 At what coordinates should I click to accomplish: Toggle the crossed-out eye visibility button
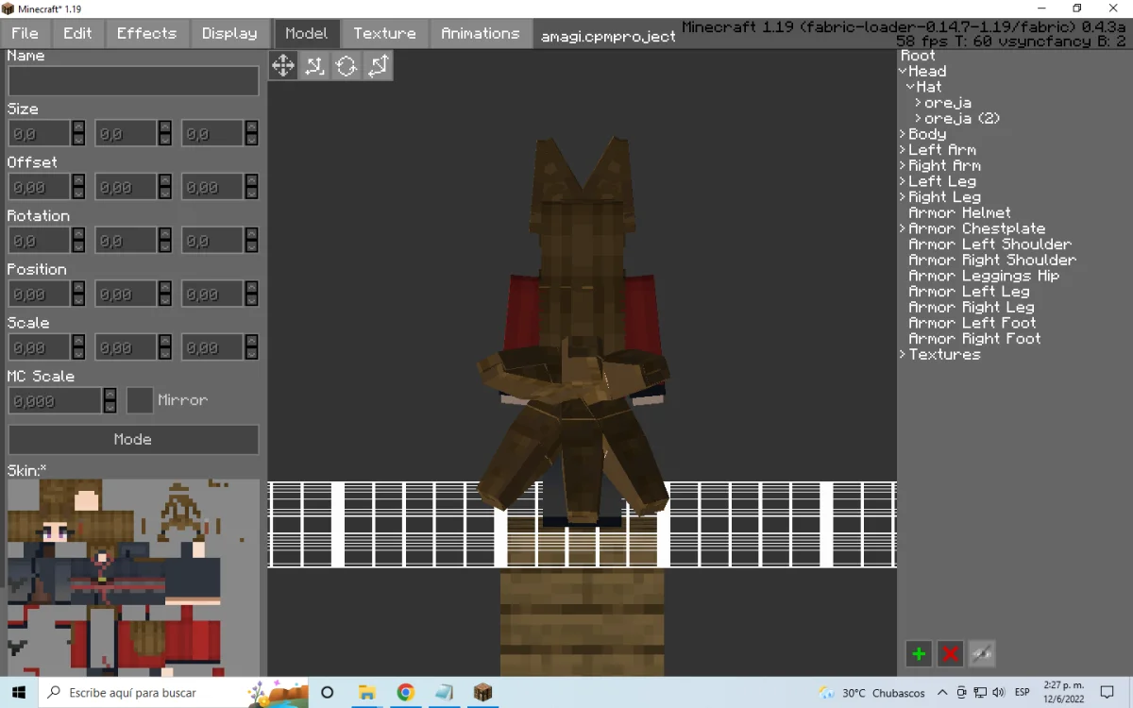[x=982, y=653]
